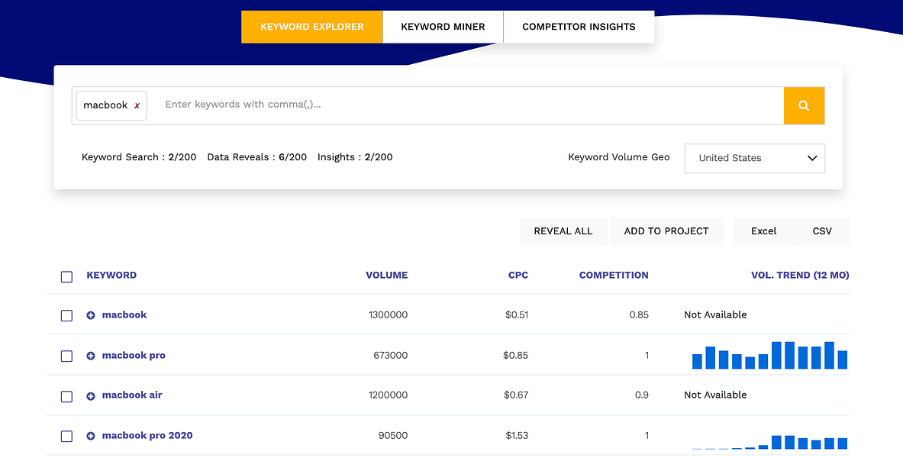Click the Add to Project button
The width and height of the screenshot is (903, 458).
coord(666,231)
